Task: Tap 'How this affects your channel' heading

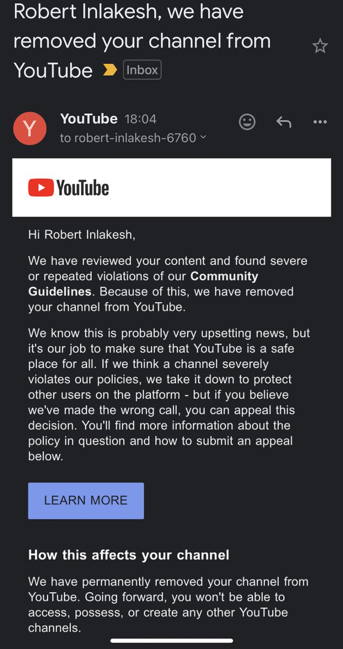Action: [129, 554]
